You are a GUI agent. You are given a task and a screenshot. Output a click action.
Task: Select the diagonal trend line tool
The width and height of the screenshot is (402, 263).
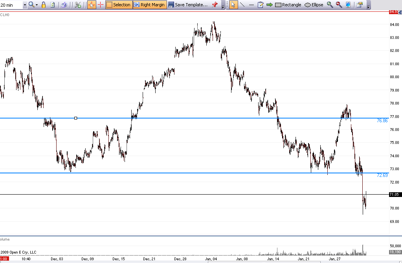242,5
